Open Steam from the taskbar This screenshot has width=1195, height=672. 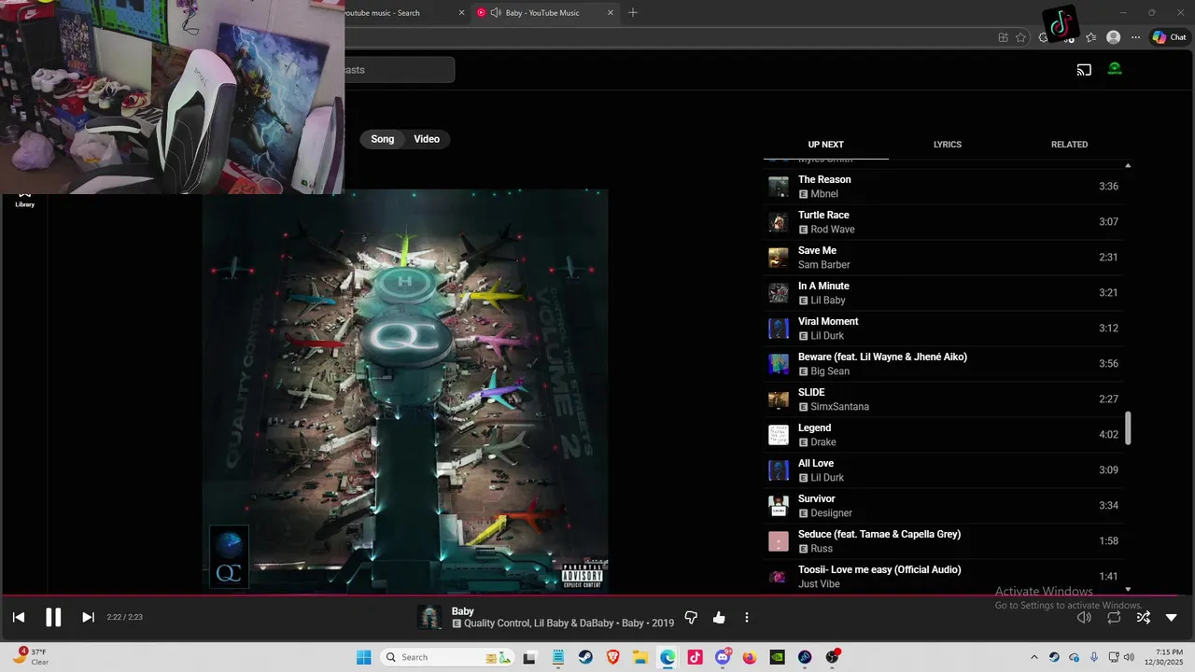pyautogui.click(x=585, y=657)
